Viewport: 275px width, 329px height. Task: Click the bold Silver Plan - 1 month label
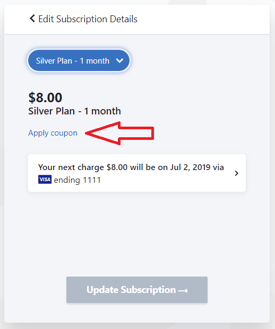point(75,111)
